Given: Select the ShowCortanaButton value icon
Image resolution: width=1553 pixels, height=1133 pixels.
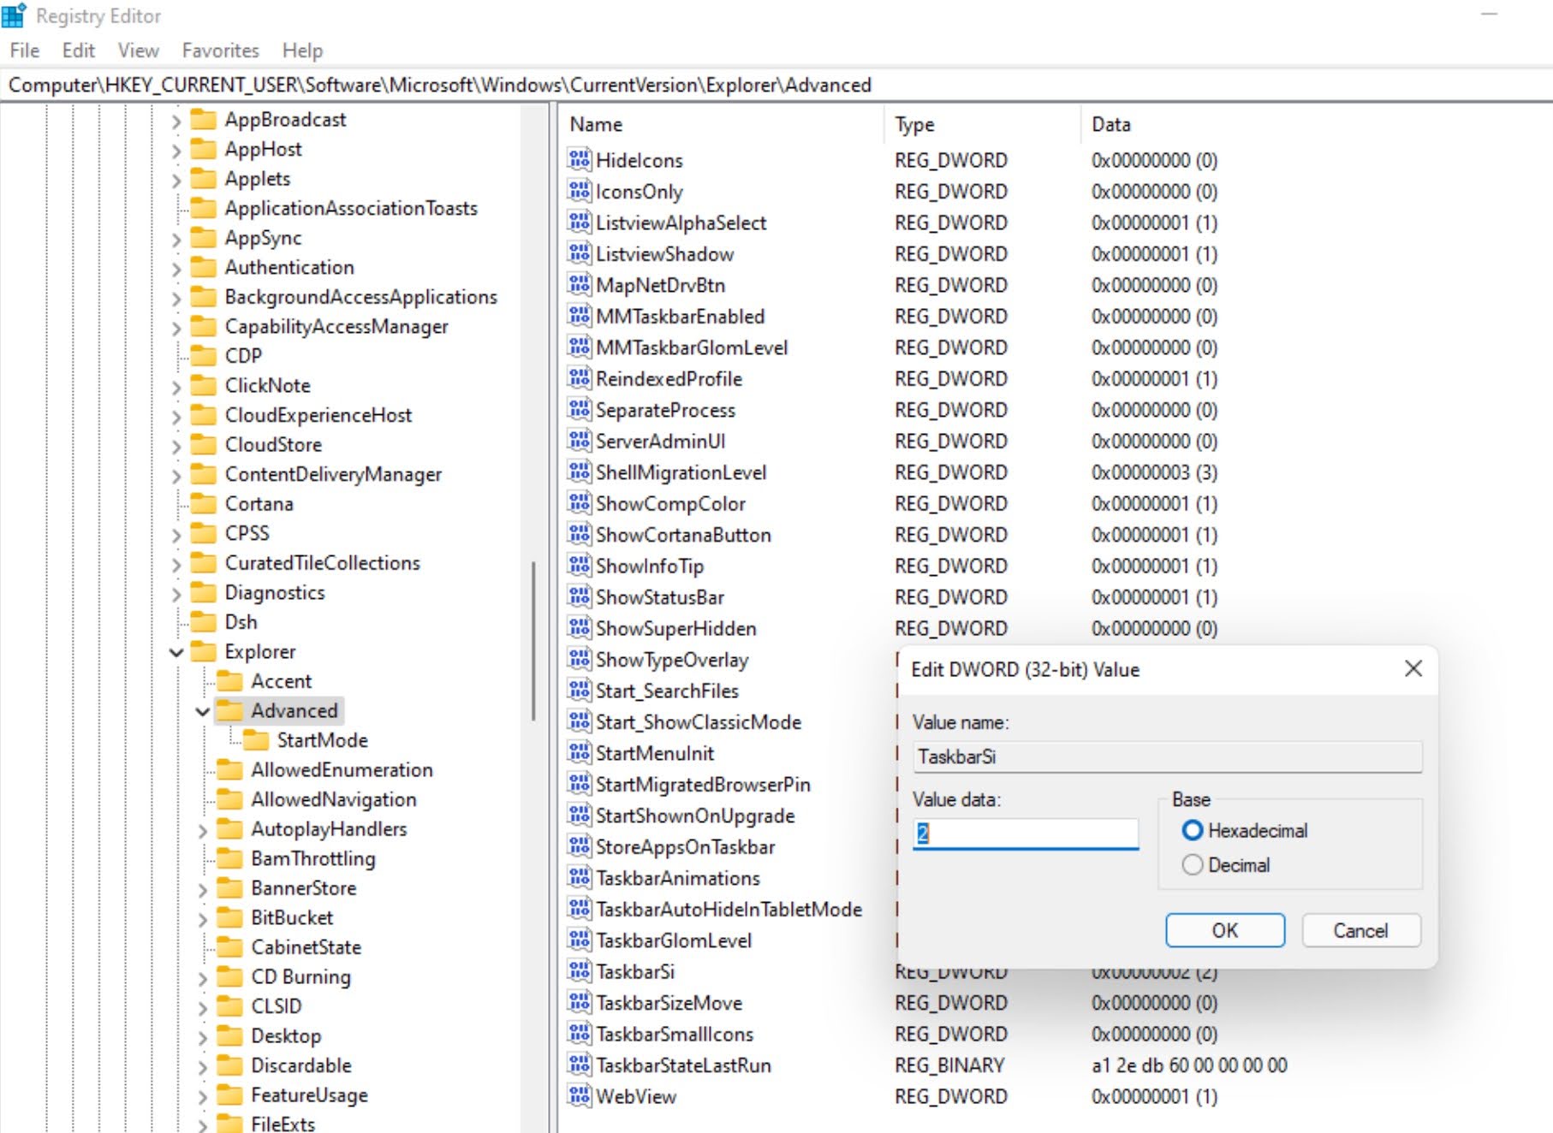Looking at the screenshot, I should (580, 535).
